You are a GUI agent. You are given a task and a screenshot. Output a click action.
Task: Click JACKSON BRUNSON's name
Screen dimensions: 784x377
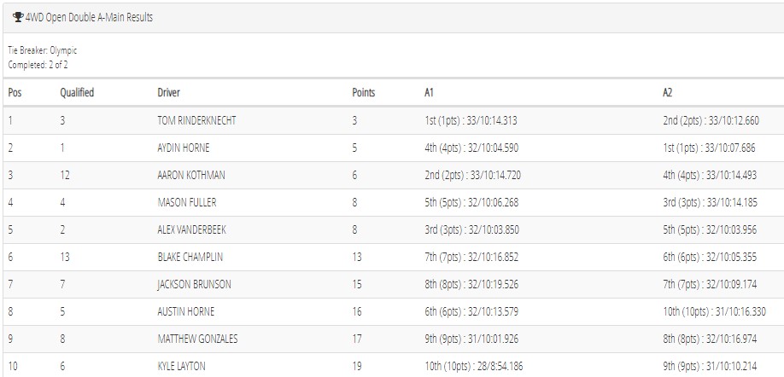click(194, 285)
